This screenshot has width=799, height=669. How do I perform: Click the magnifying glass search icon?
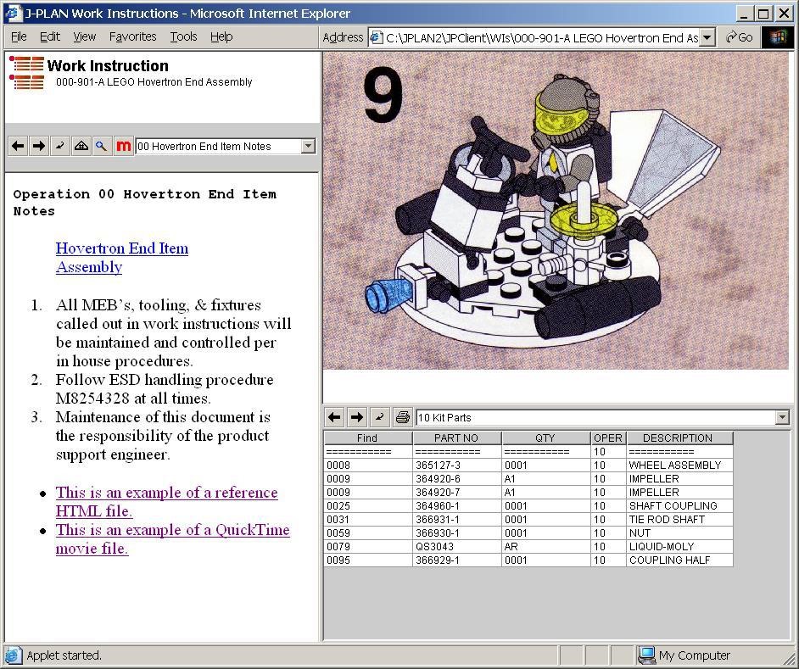pos(102,146)
